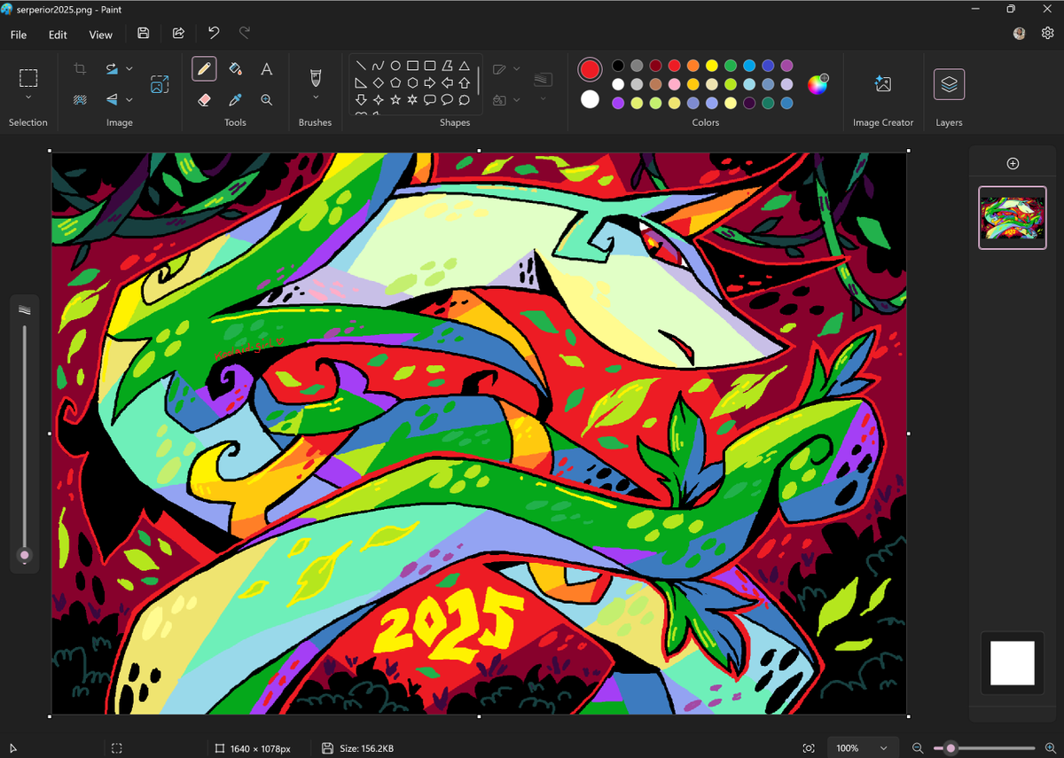The image size is (1064, 758).
Task: Choose the Six-point star shape
Action: click(412, 99)
